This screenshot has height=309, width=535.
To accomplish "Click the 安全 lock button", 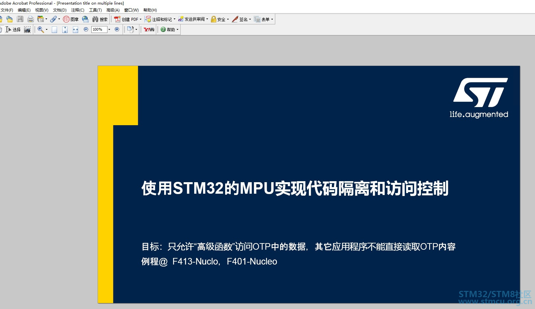I will pos(218,19).
